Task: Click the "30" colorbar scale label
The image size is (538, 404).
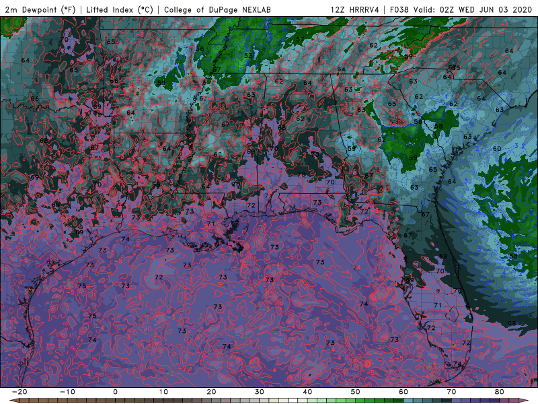Action: coord(260,392)
